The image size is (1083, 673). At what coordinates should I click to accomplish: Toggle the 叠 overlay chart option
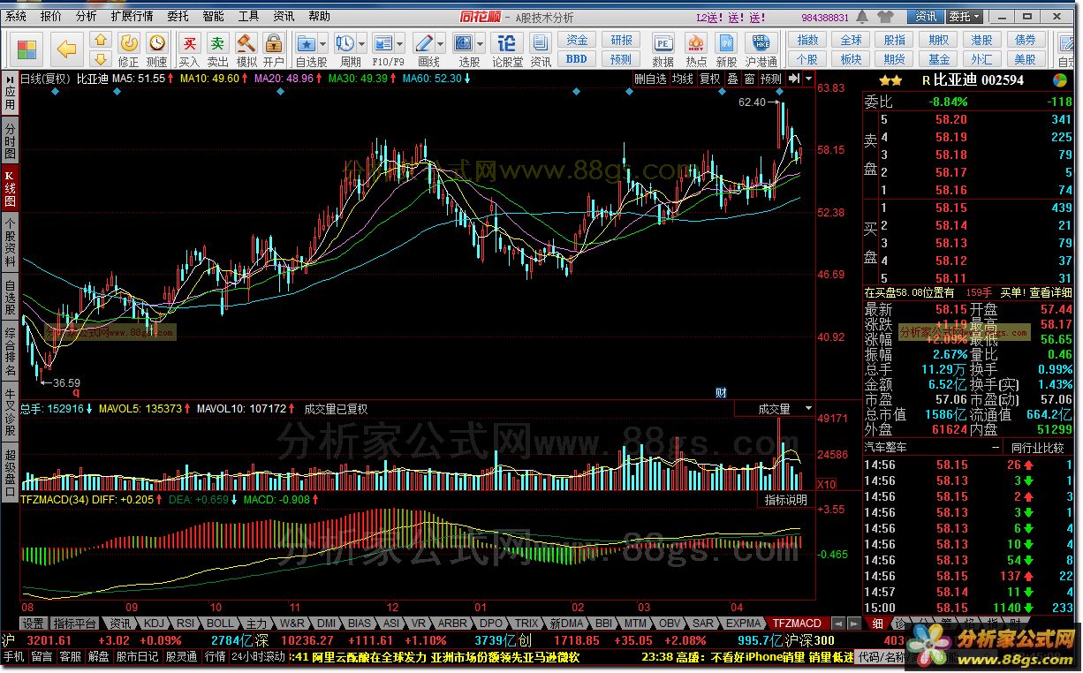[731, 79]
